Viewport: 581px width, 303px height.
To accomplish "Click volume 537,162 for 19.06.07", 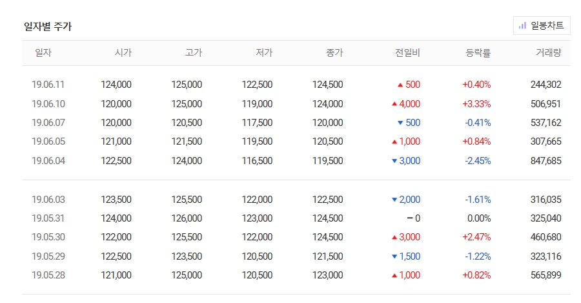I will (545, 123).
